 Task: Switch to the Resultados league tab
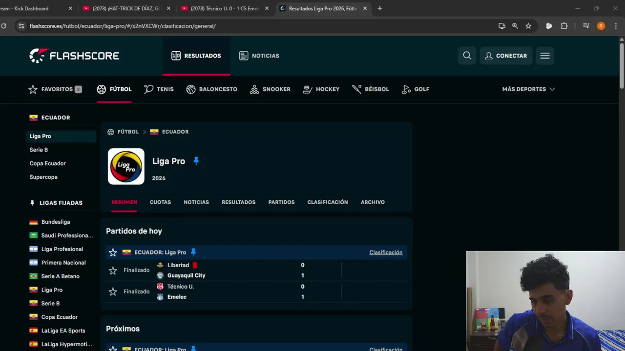point(238,202)
